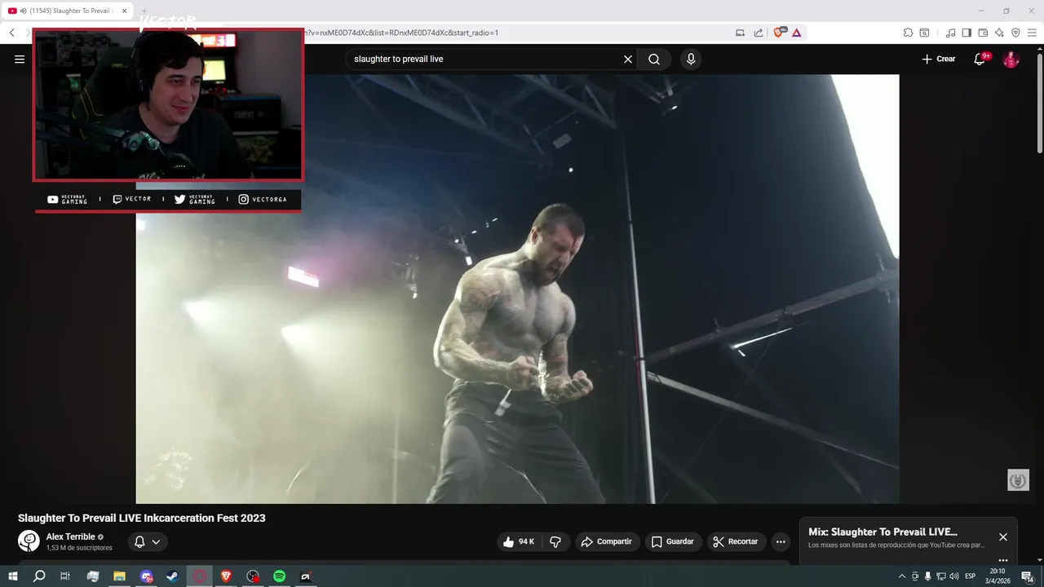Clear the search query with the X
The width and height of the screenshot is (1044, 587).
(x=628, y=60)
